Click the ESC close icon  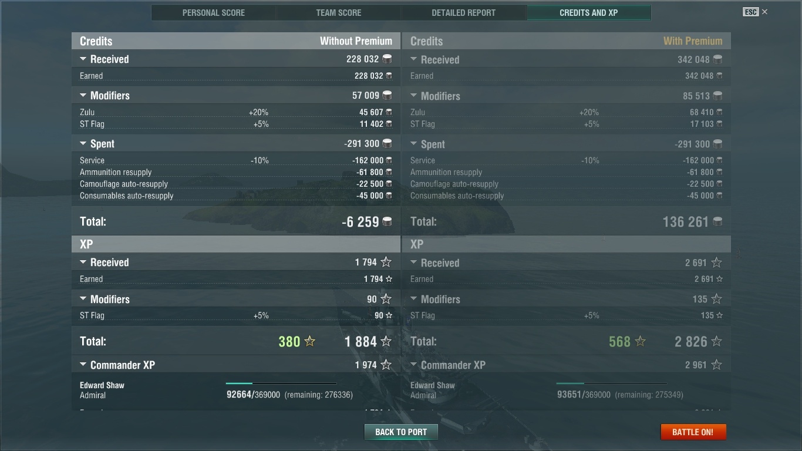coord(764,12)
